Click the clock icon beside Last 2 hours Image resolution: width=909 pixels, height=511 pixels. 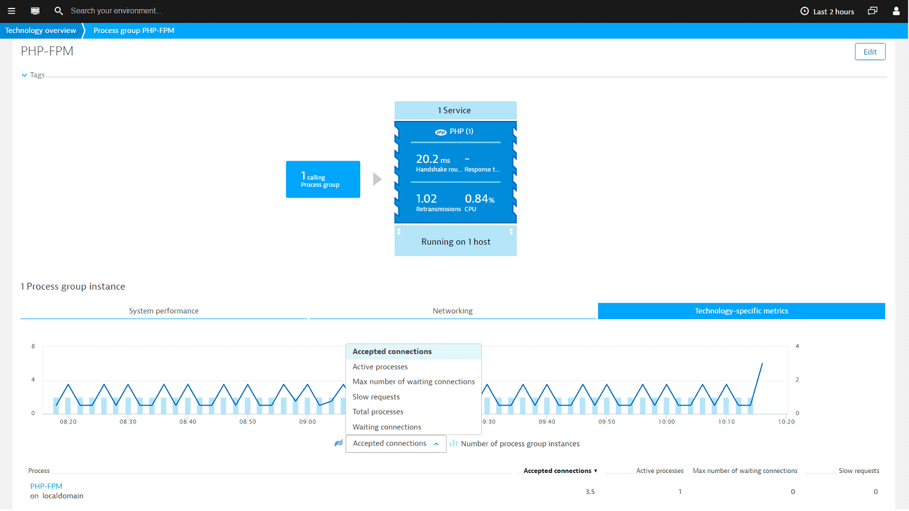[x=804, y=11]
